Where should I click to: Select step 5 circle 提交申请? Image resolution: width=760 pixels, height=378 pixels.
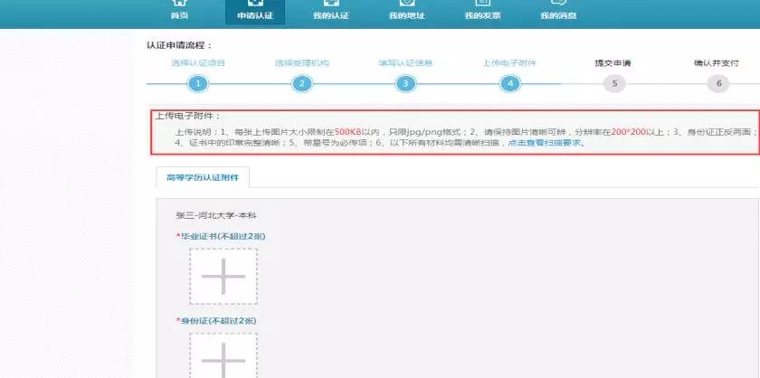[x=614, y=84]
